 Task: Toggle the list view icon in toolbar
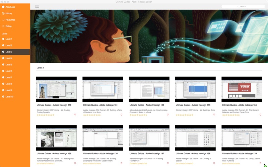coord(37,6)
